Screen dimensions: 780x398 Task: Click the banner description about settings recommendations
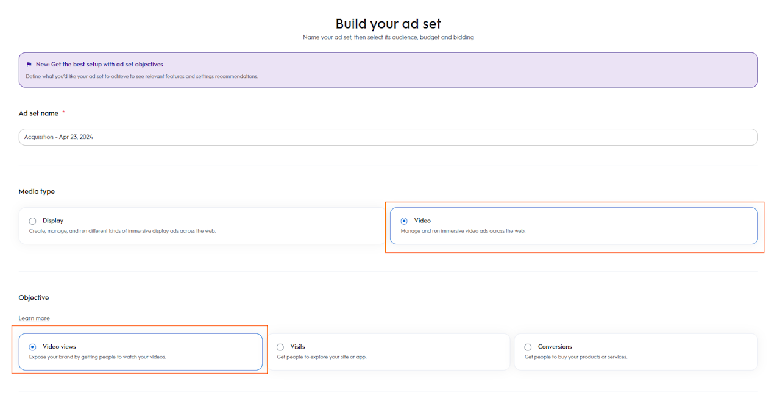coord(141,76)
